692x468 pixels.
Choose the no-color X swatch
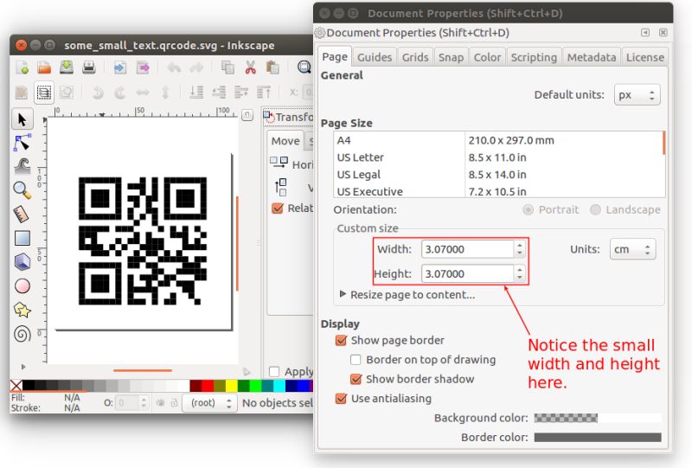16,386
